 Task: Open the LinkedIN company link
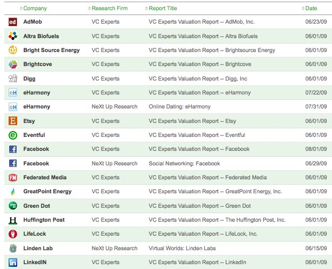pos(35,262)
